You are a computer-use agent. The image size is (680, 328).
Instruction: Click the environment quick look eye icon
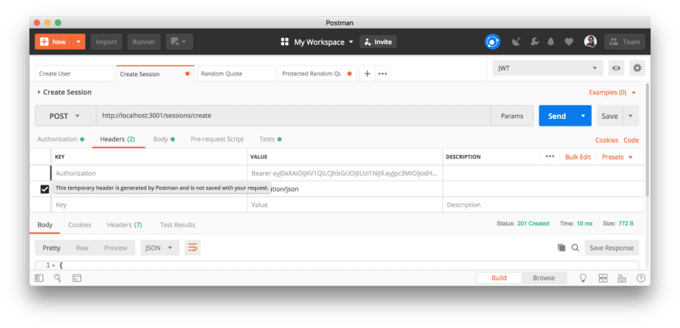[617, 68]
